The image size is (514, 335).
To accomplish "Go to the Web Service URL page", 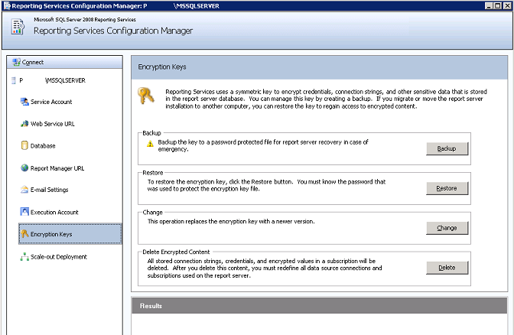I will point(48,124).
